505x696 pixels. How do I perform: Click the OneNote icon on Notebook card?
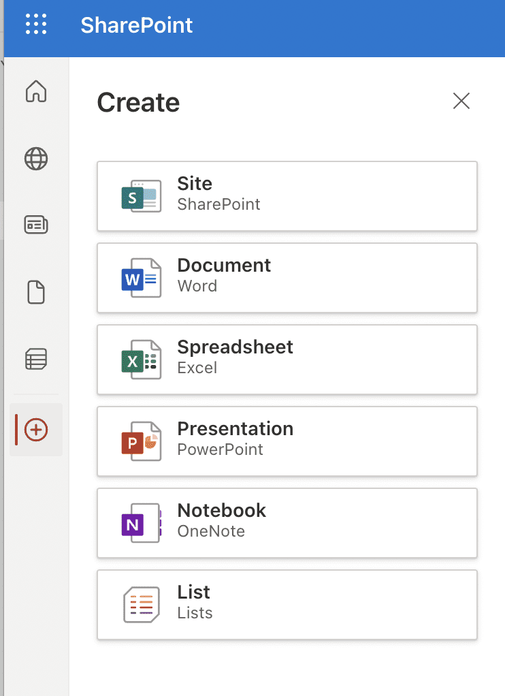point(141,523)
